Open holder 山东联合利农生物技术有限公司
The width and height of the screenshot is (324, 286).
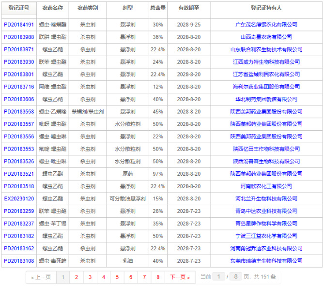point(266,49)
